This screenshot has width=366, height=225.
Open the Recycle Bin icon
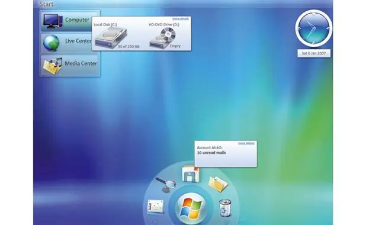[225, 208]
